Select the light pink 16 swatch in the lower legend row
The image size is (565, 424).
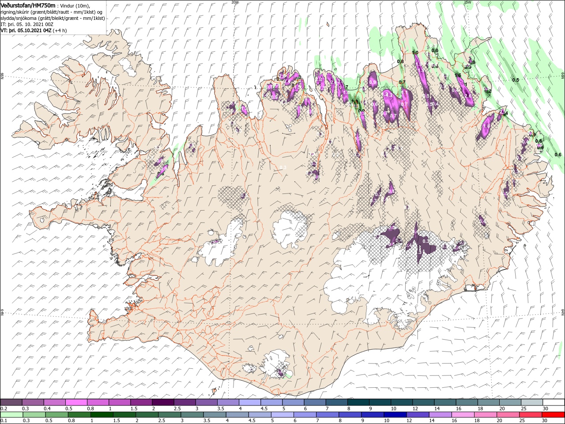(463, 415)
